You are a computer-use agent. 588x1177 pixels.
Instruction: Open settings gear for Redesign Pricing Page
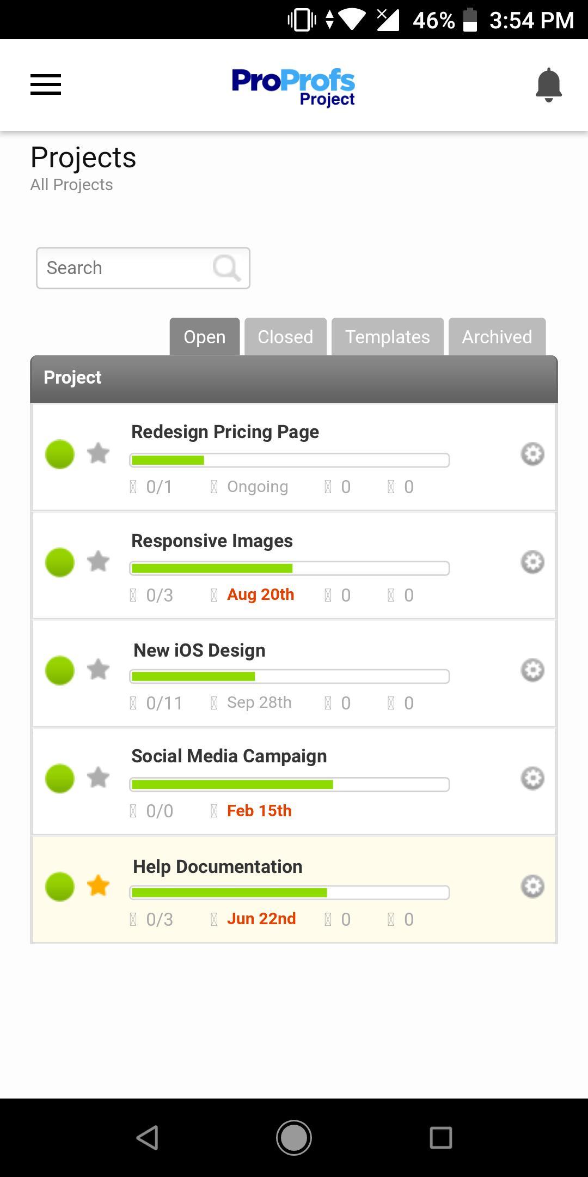pos(532,454)
